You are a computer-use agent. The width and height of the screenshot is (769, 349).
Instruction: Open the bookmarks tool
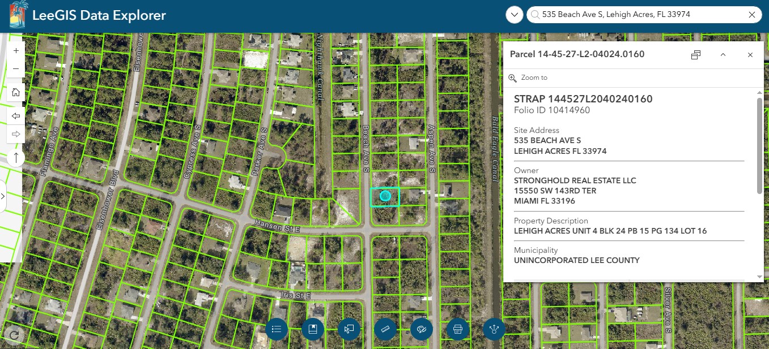(x=312, y=329)
